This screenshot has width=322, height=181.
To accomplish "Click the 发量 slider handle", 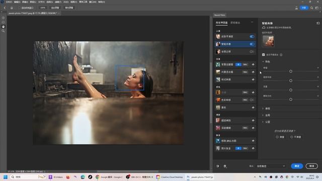I will pos(291,90).
